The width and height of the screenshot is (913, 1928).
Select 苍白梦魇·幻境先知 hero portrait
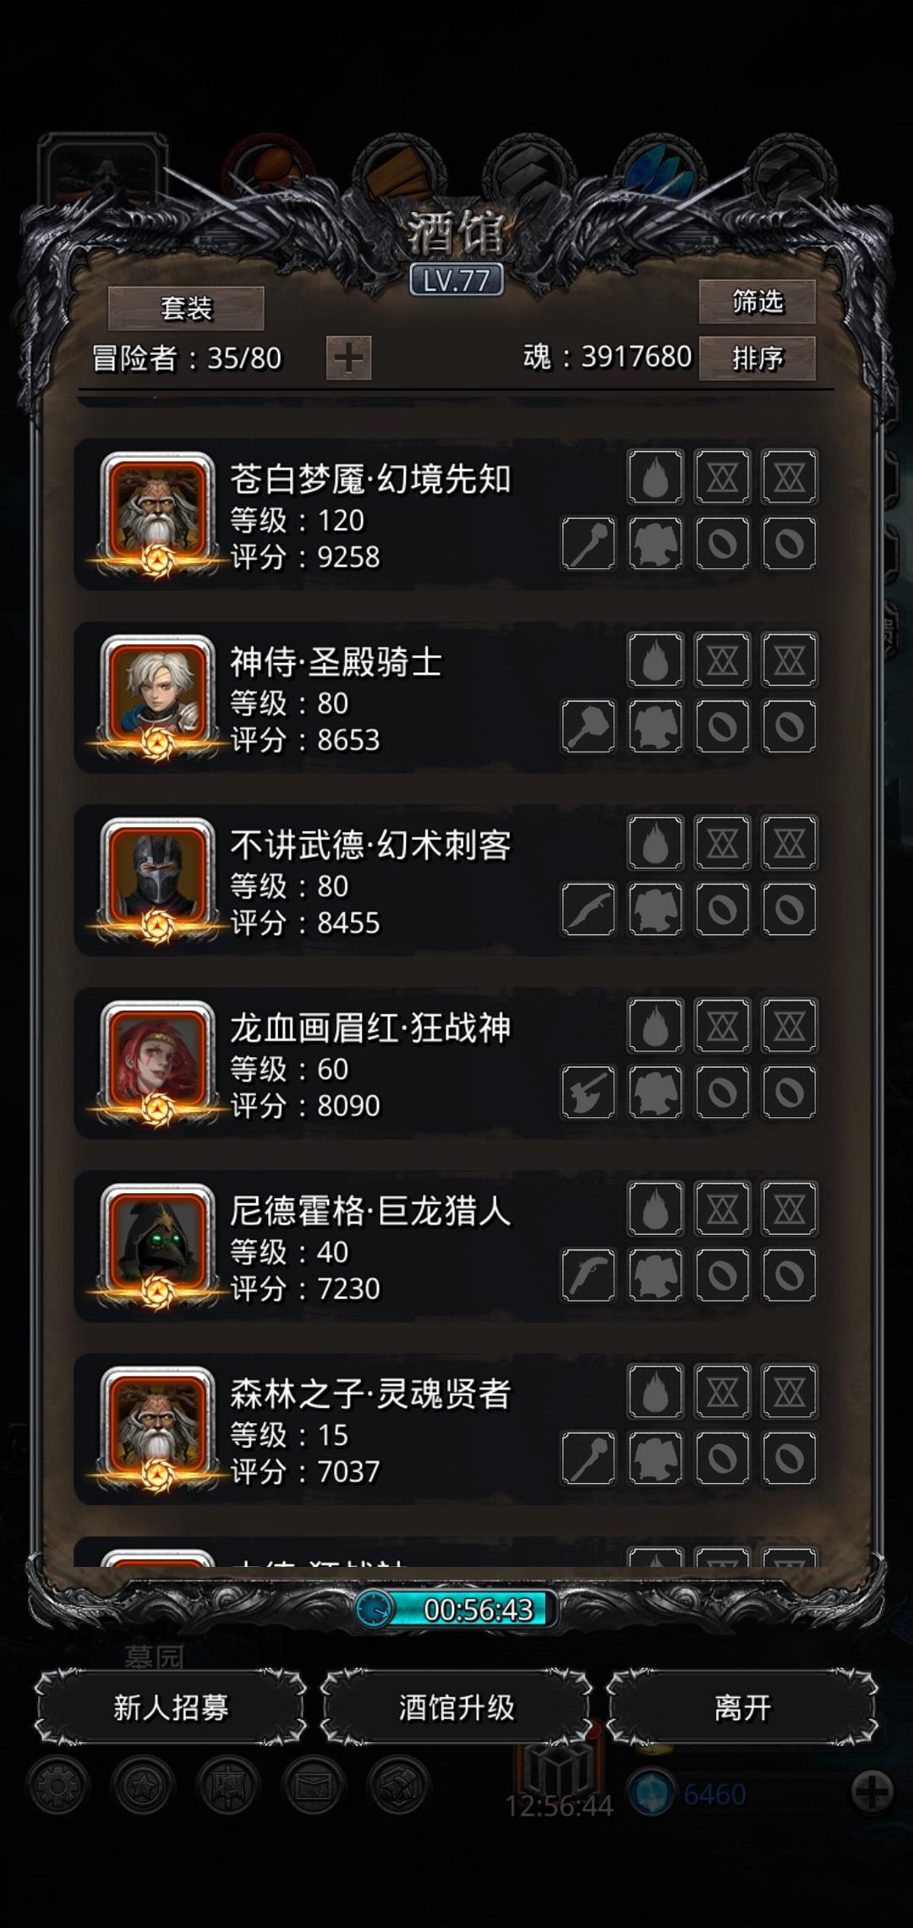(157, 512)
